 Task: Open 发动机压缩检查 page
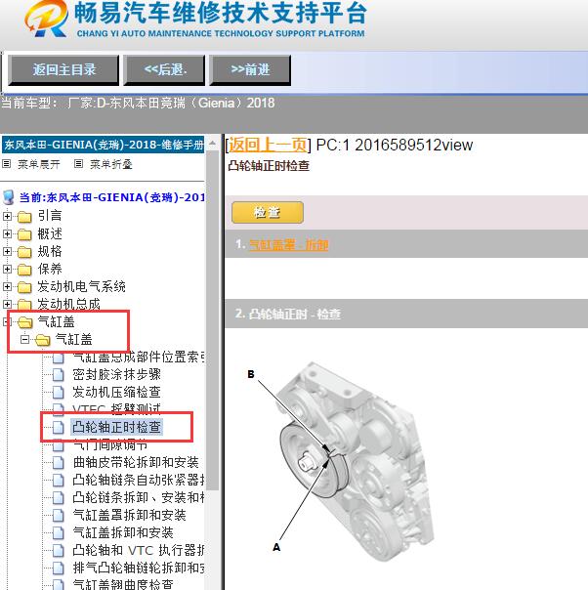coord(116,392)
